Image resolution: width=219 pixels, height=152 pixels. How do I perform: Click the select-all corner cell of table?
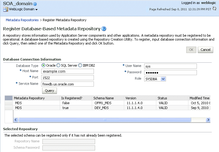click(x=9, y=98)
